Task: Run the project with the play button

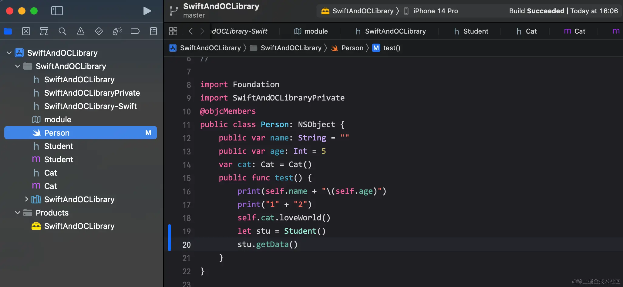Action: tap(147, 11)
